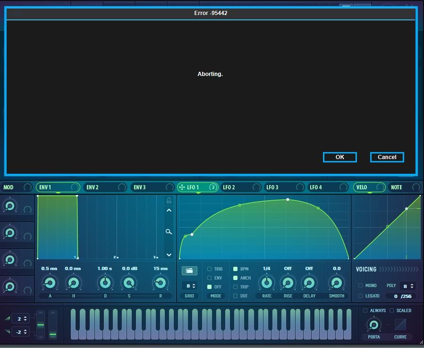Click the fourth macro knob on left

coord(10,286)
